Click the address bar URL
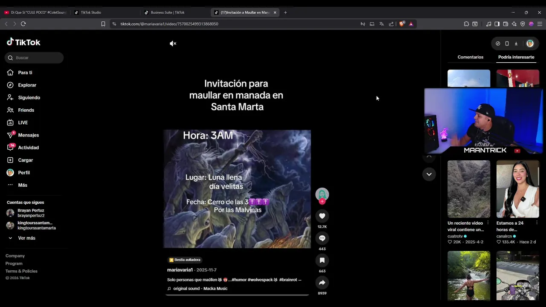The width and height of the screenshot is (546, 307). tap(169, 24)
